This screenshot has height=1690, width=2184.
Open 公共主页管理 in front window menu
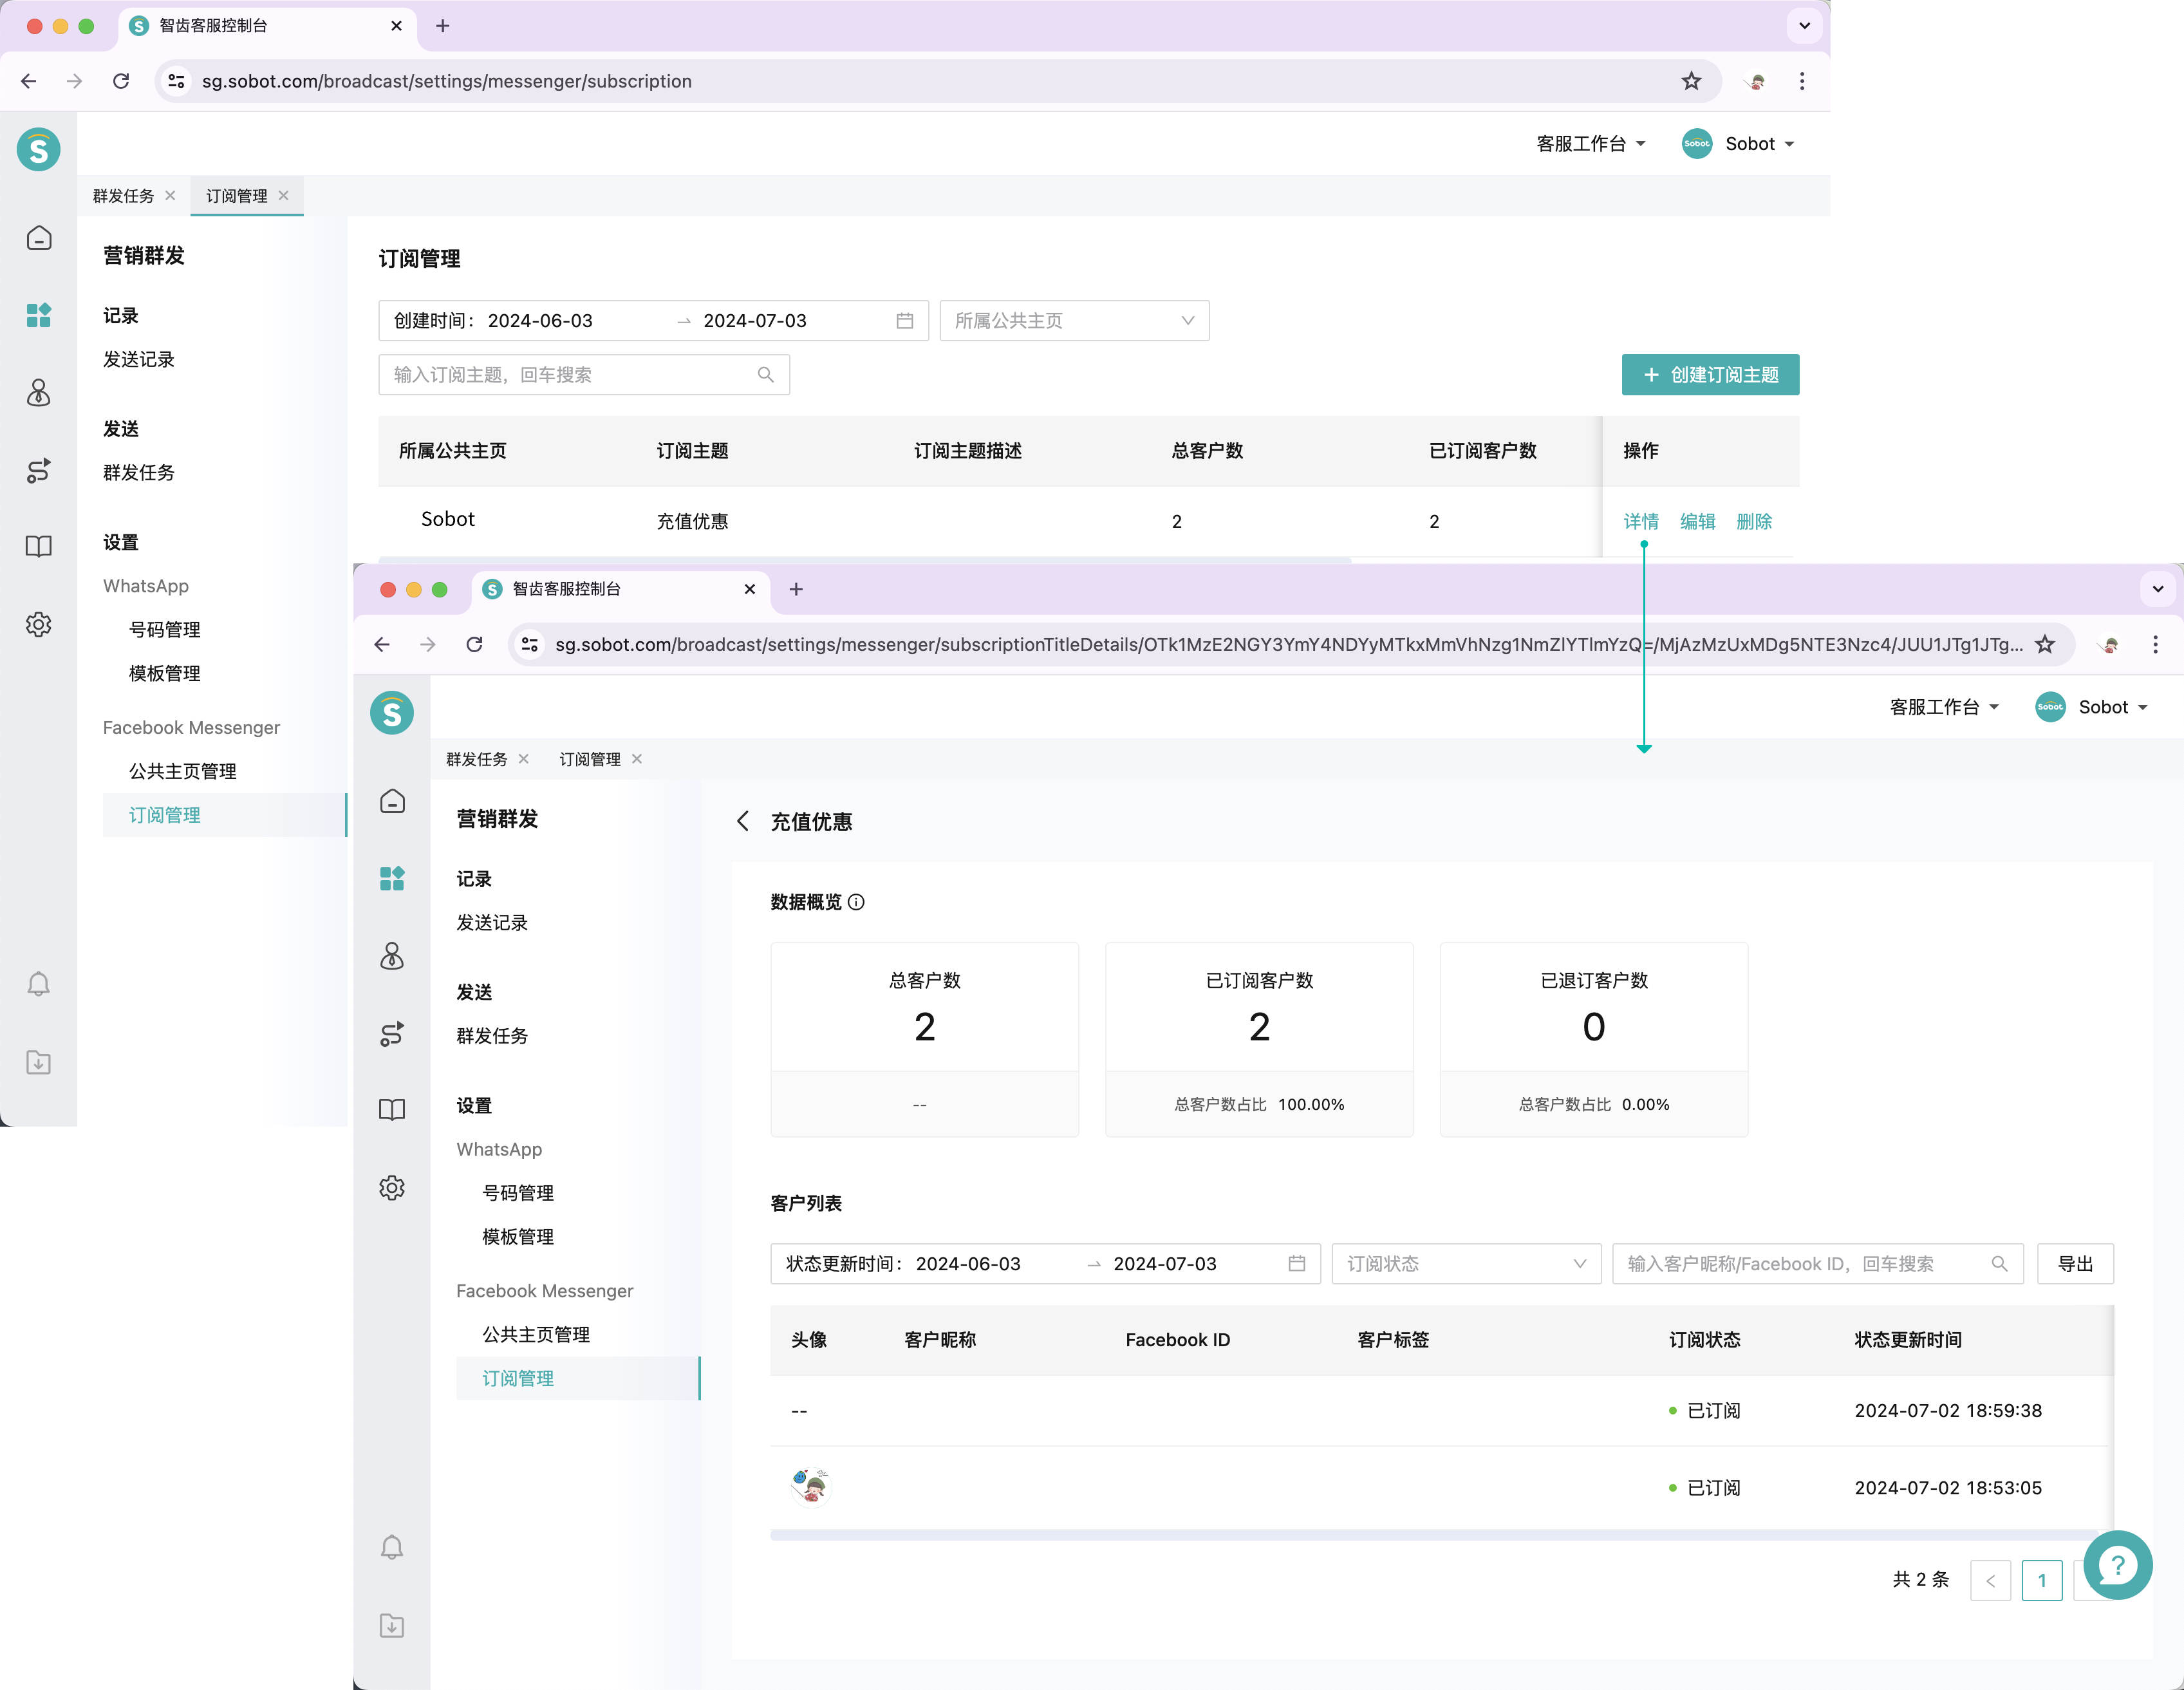coord(536,1335)
